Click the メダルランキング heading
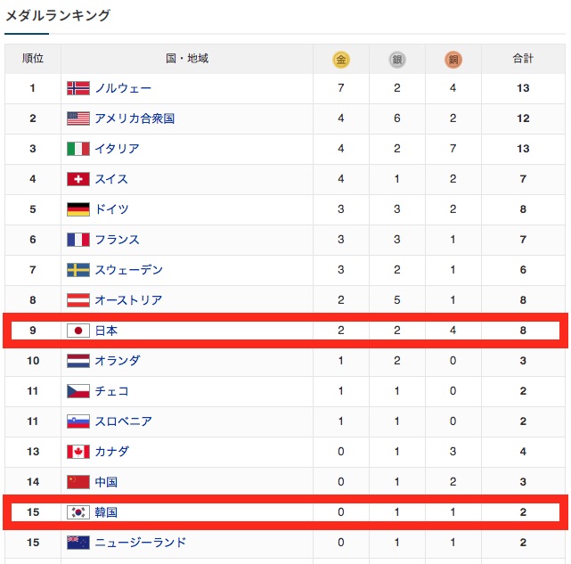571x564 pixels. click(x=58, y=15)
